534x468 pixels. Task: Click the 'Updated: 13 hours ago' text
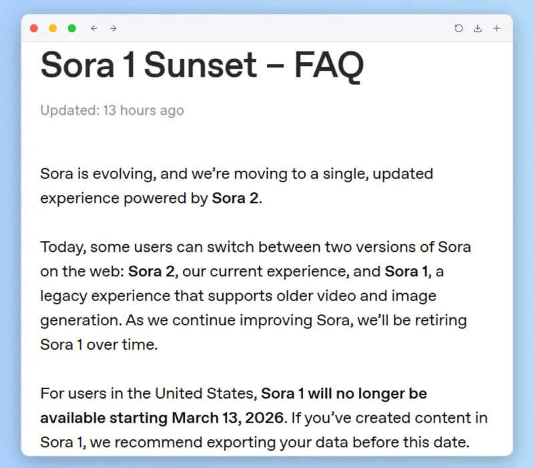click(112, 110)
